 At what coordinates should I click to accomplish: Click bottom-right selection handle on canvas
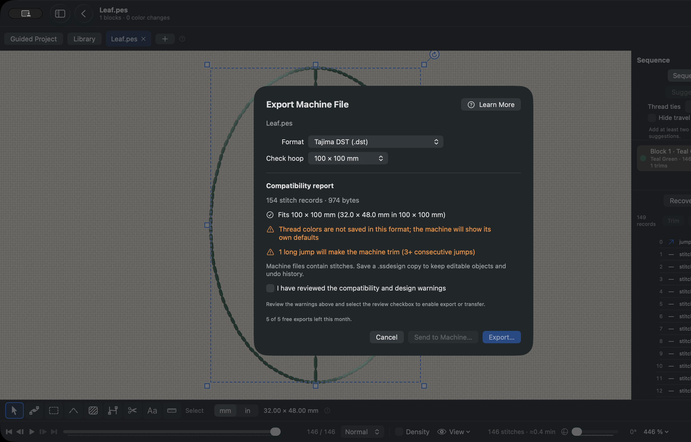point(424,386)
